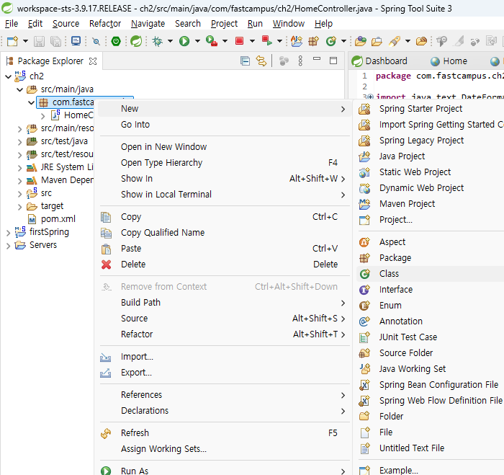Close the Package Explorer tab X
The height and width of the screenshot is (475, 504).
pos(93,61)
